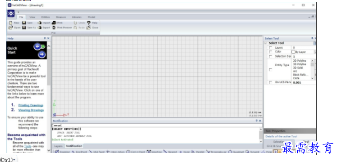Check the Layers filter checkbox
Viewport: 337px width, 162px height.
[270, 48]
